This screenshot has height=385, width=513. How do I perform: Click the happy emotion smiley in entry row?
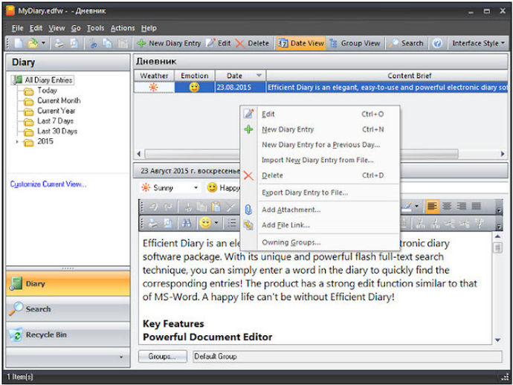[x=194, y=88]
